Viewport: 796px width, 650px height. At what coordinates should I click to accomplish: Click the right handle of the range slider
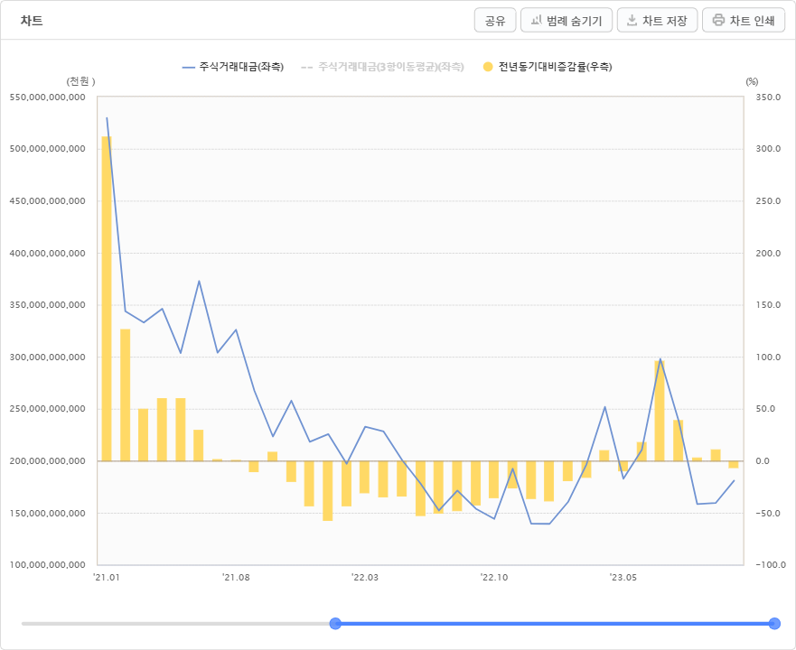[774, 624]
